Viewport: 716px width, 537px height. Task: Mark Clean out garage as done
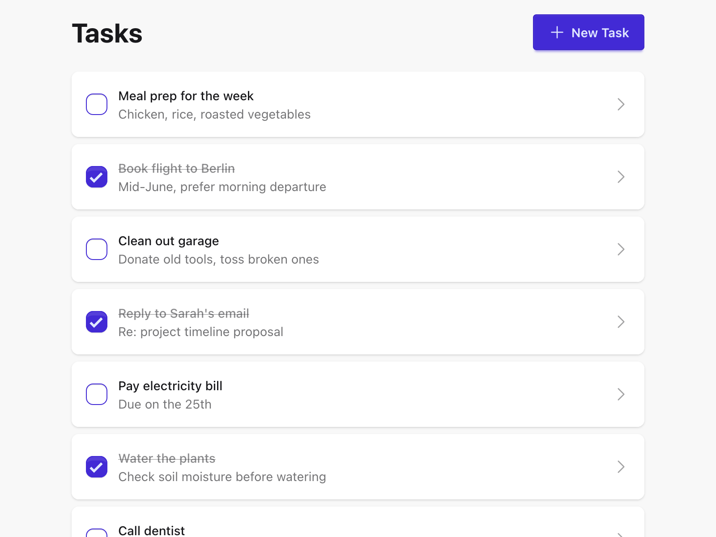97,249
